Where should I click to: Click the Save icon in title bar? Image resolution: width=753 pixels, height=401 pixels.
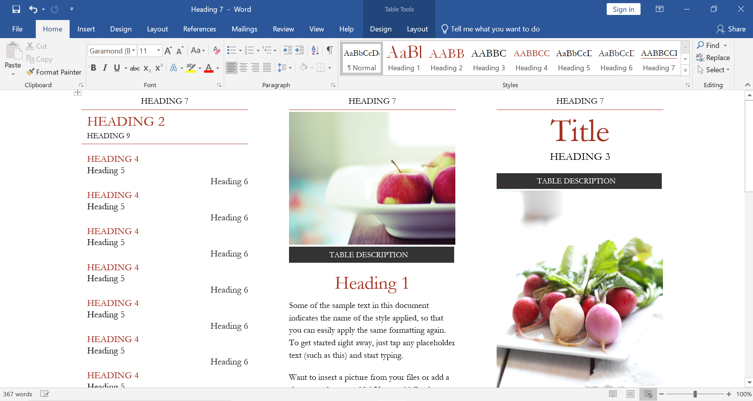pyautogui.click(x=16, y=9)
